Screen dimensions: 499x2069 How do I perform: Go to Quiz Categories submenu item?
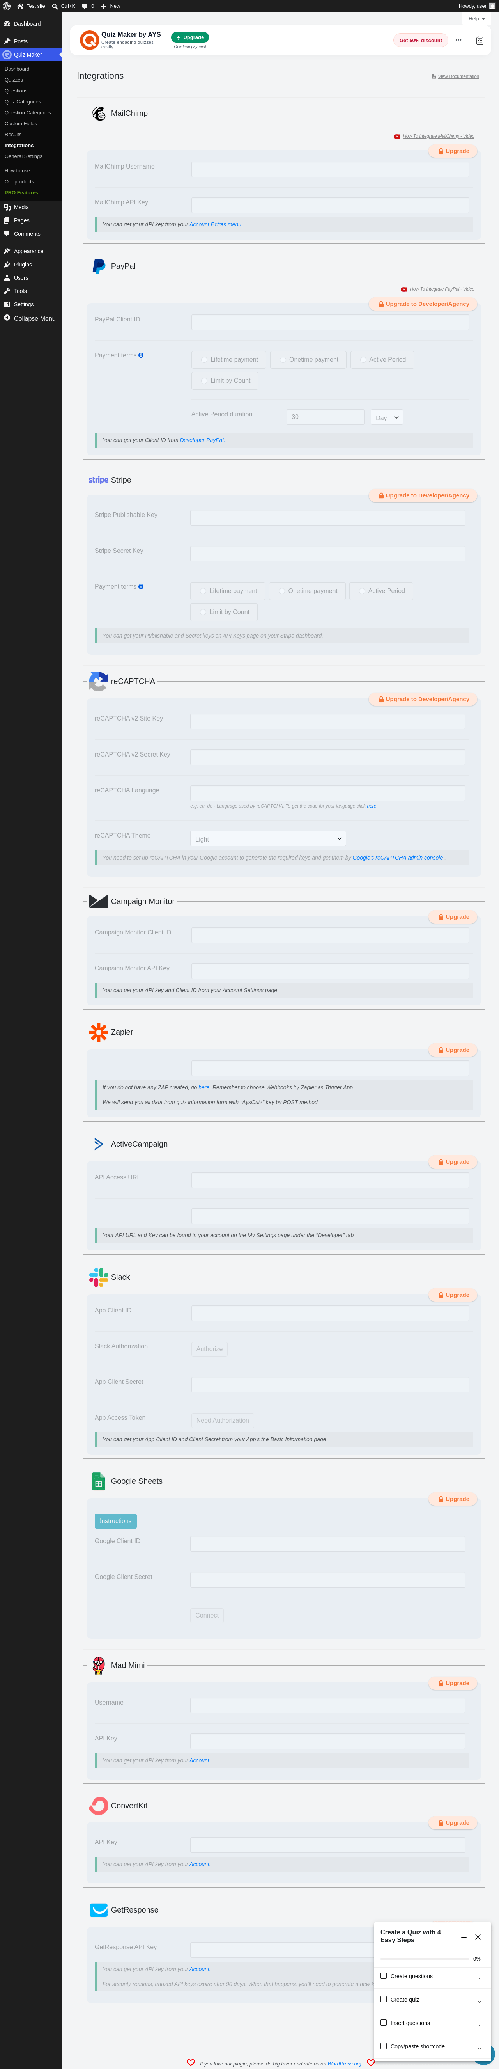(x=23, y=102)
